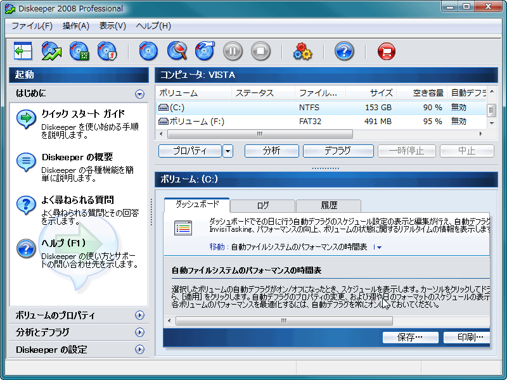Click the volume list horizontal scrollbar thumb
This screenshot has height=380, width=507.
click(x=260, y=134)
